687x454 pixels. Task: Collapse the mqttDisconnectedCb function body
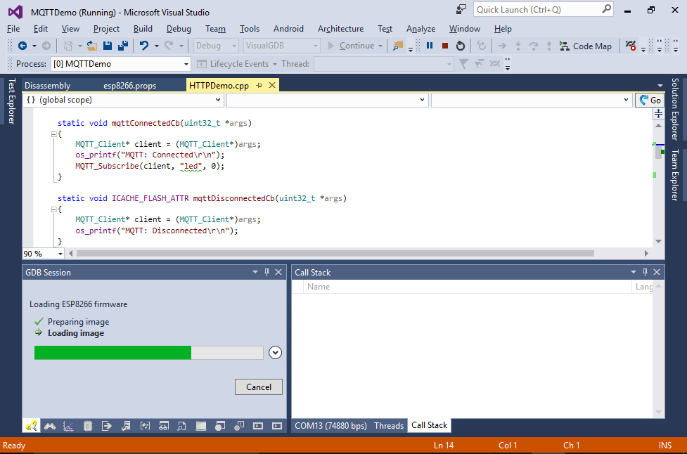pyautogui.click(x=53, y=209)
